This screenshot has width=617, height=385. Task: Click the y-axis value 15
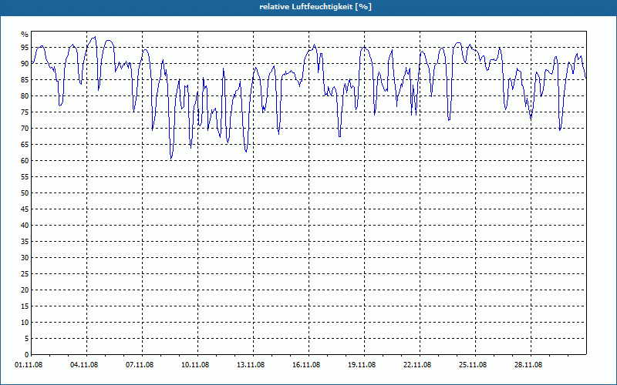[25, 306]
